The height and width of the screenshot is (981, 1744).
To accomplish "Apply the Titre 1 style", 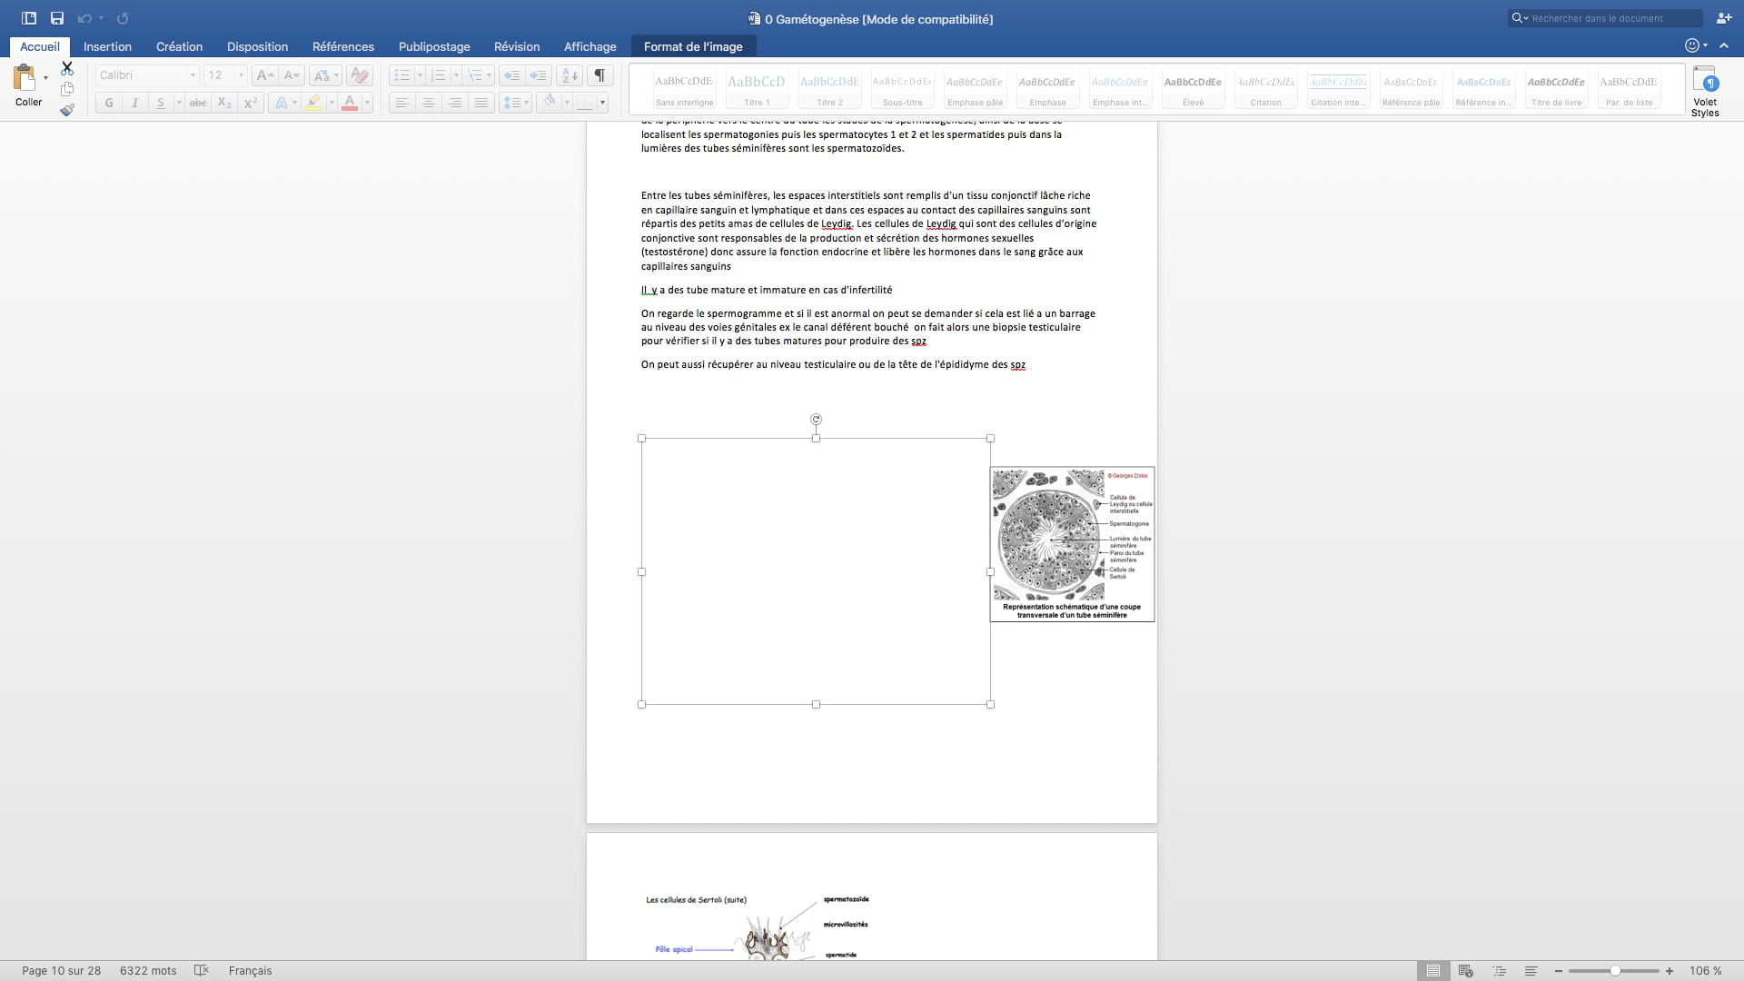I will tap(756, 89).
